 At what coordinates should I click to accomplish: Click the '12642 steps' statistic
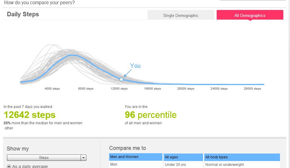point(30,115)
